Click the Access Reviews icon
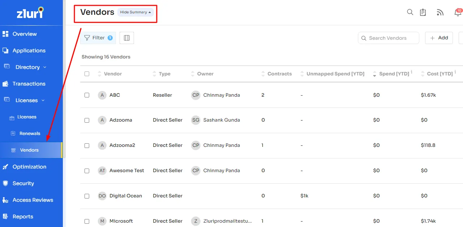Screen dimensions: 463x227 point(5,200)
